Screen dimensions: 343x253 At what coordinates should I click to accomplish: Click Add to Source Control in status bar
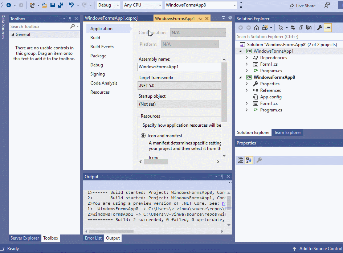click(x=318, y=249)
